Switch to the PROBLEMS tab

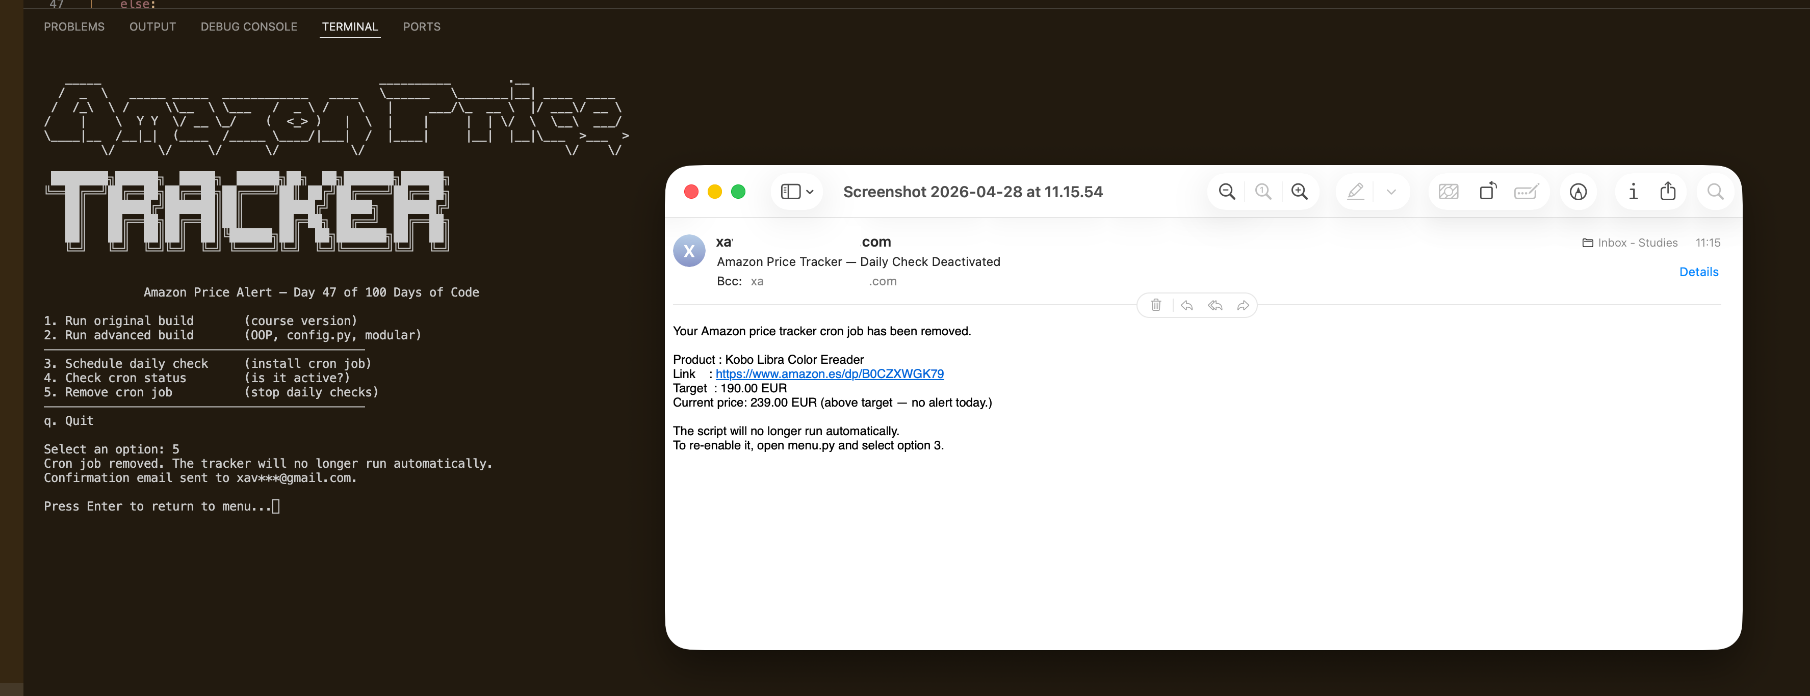74,26
